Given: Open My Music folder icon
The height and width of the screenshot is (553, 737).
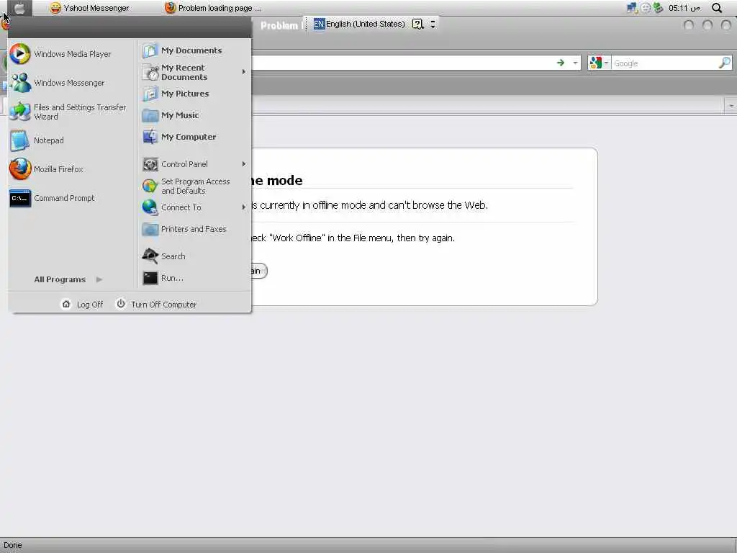Looking at the screenshot, I should pos(150,115).
